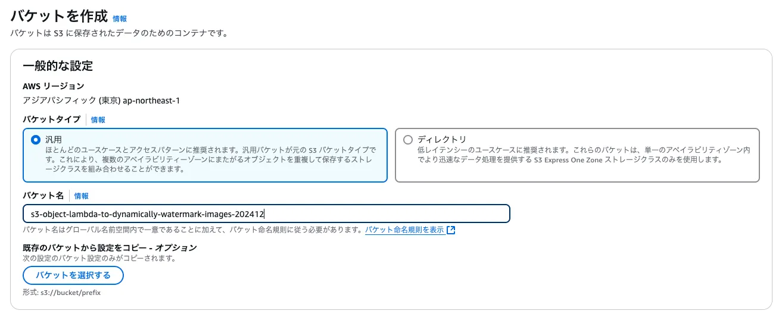Click the バケットを作成 page heading
This screenshot has width=782, height=317.
(x=59, y=16)
